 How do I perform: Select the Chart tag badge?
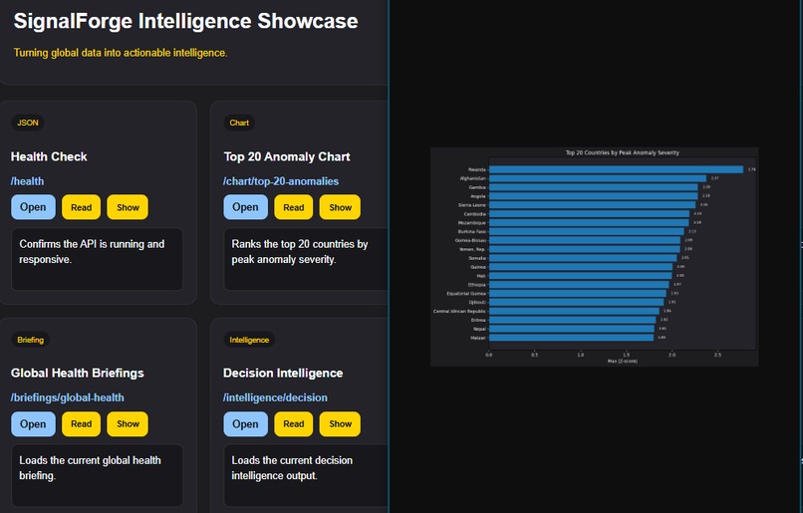point(239,123)
